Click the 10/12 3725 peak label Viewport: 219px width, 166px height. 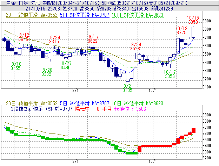181,30
